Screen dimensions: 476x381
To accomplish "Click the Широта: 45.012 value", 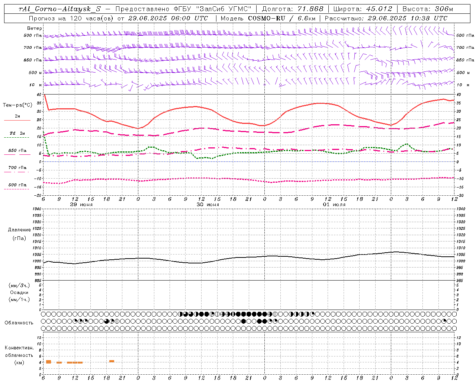I will [x=363, y=9].
